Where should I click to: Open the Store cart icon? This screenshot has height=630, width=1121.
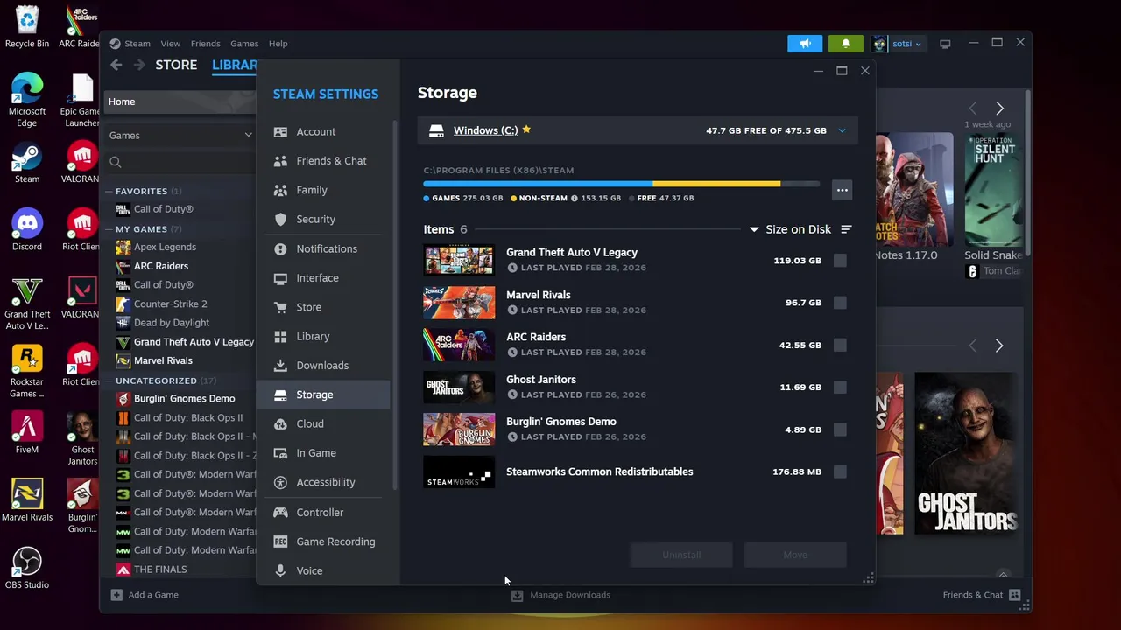280,307
